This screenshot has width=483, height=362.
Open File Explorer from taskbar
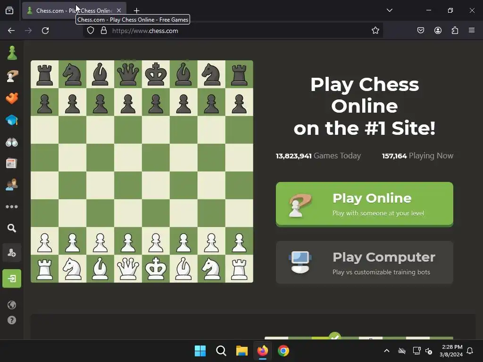tap(242, 351)
